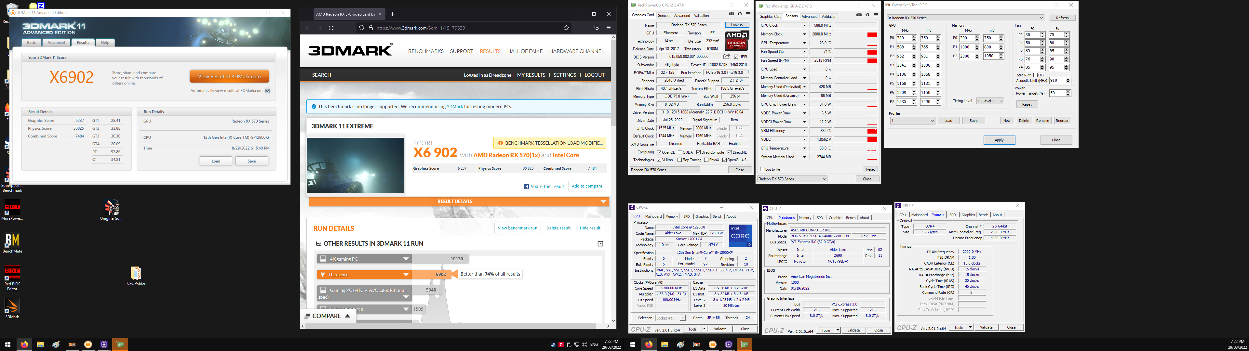Enable Log to file checkbox
Screen dimensions: 1249x351
point(762,169)
